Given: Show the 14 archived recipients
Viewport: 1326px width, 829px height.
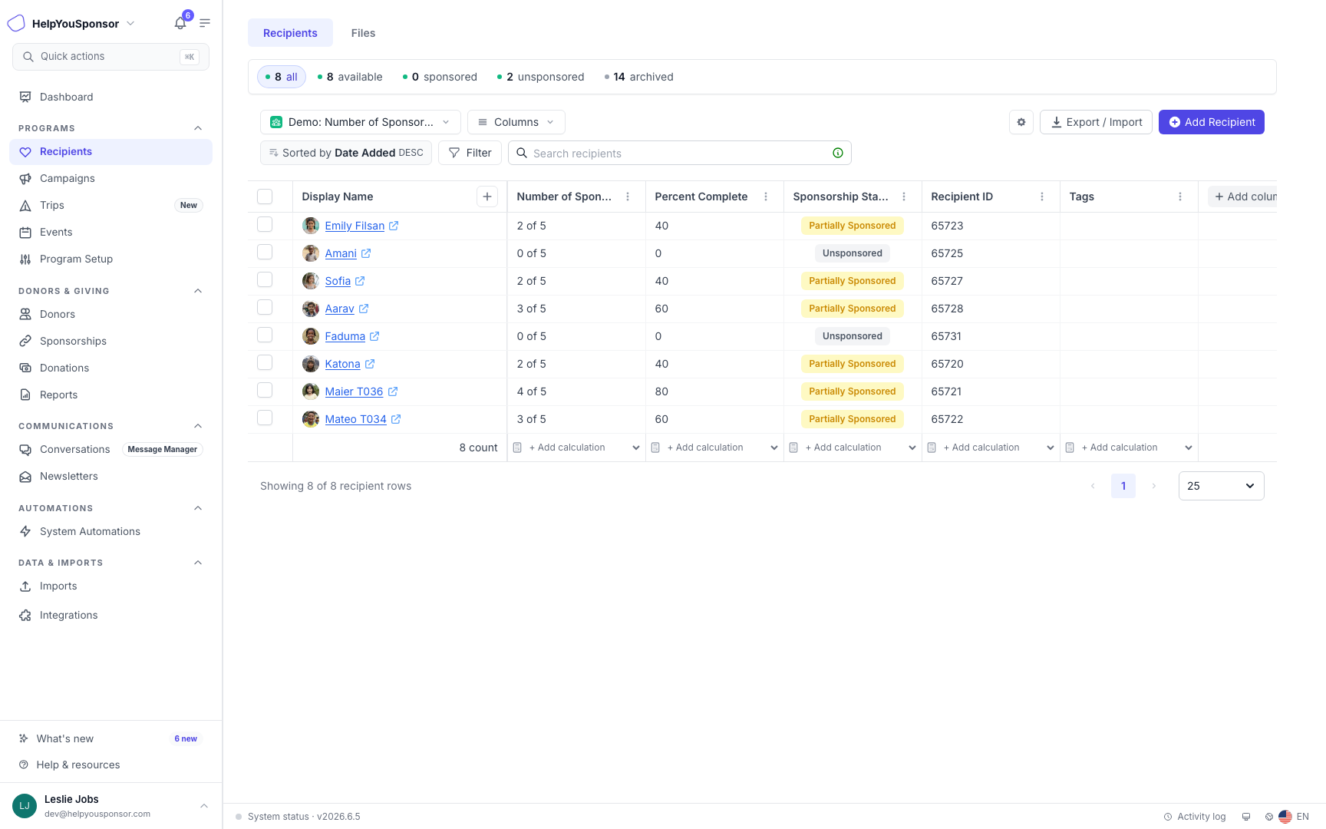Looking at the screenshot, I should (x=638, y=77).
